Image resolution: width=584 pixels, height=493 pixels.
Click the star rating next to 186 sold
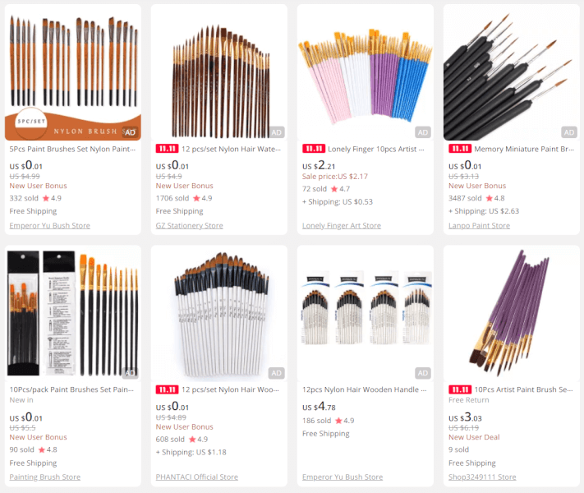coord(344,421)
